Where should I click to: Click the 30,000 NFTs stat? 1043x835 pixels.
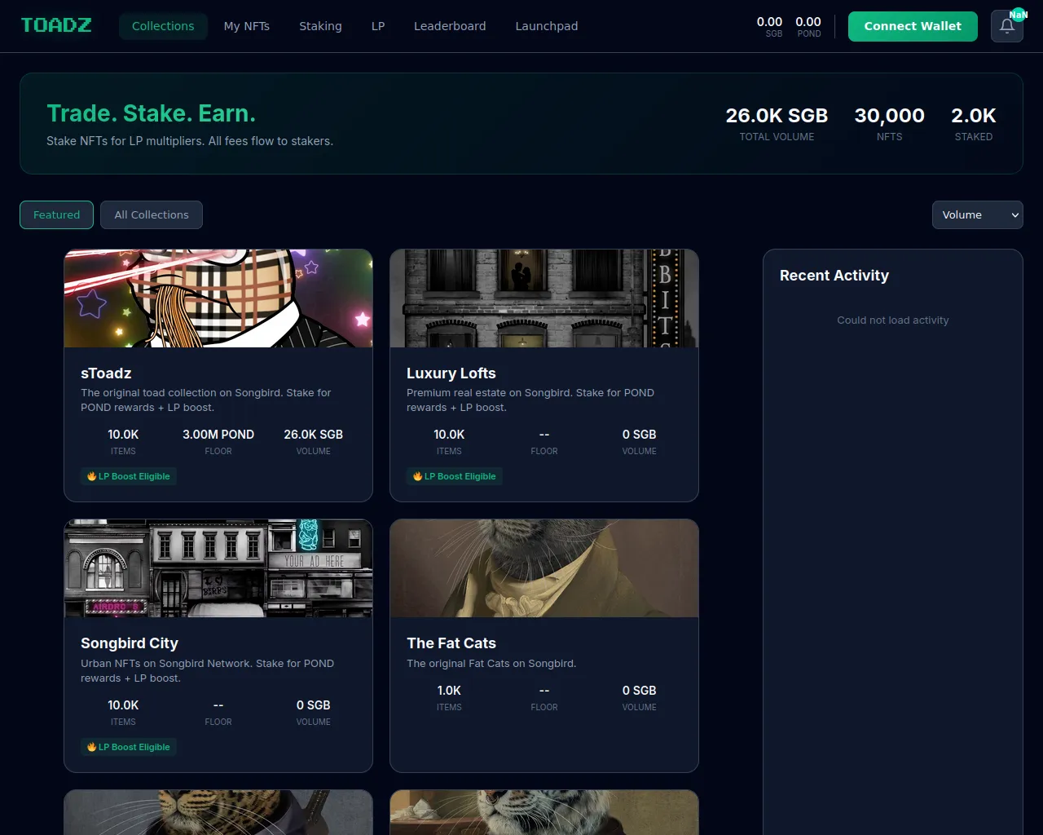click(890, 123)
